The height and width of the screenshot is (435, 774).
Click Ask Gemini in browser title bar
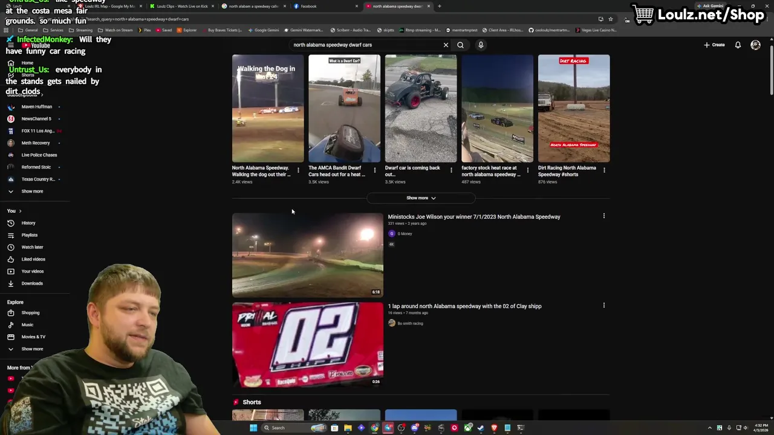[x=711, y=6]
